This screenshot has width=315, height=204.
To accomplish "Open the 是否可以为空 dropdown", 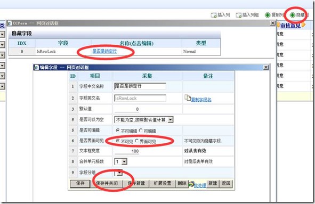I will coord(171,120).
